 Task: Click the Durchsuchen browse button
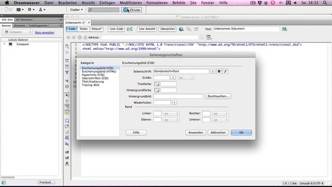[218, 96]
